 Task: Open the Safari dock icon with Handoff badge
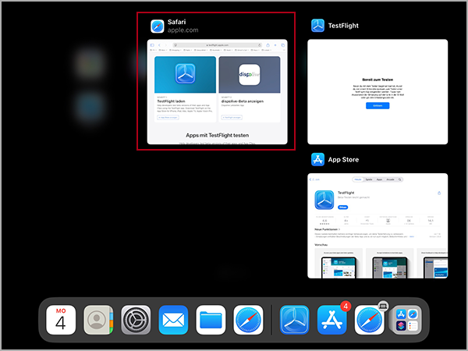click(370, 320)
